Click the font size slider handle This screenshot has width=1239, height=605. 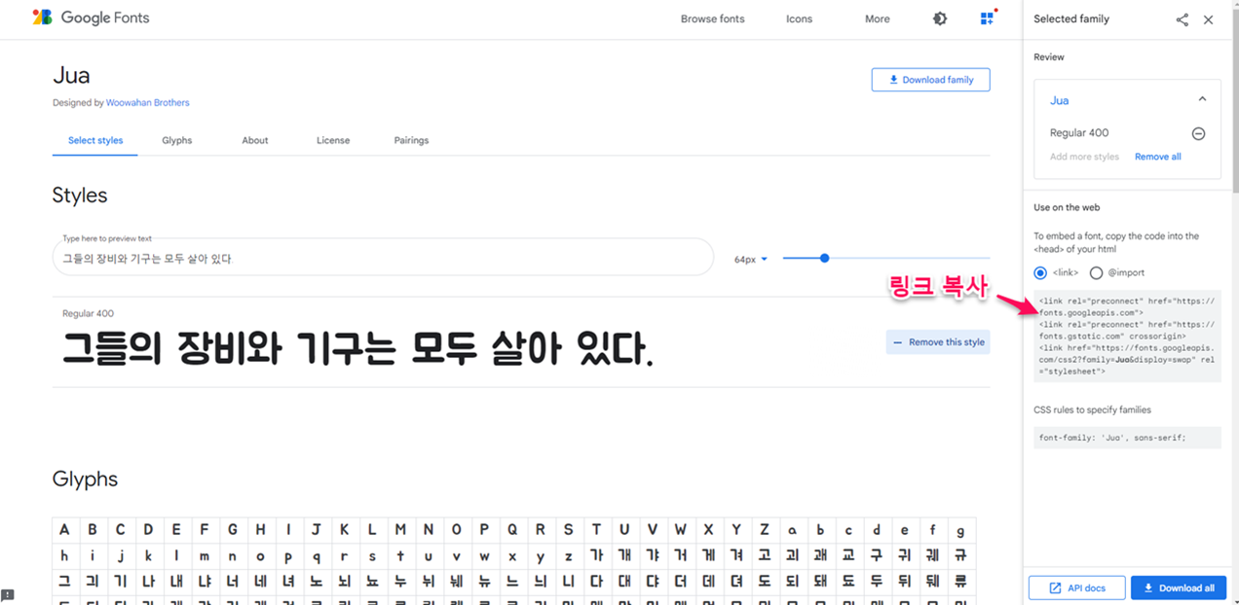coord(825,258)
